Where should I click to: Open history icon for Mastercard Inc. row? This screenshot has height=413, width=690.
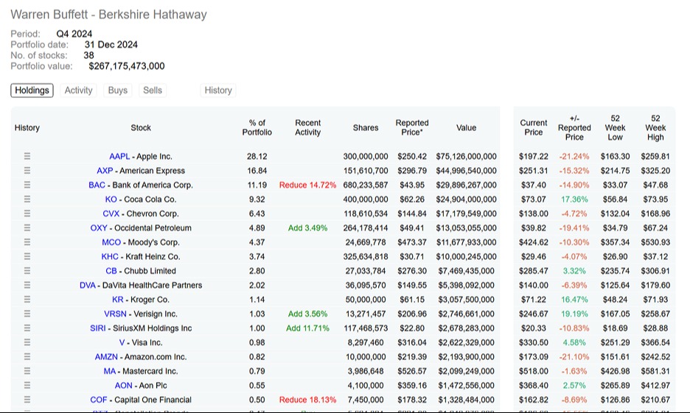(x=27, y=371)
